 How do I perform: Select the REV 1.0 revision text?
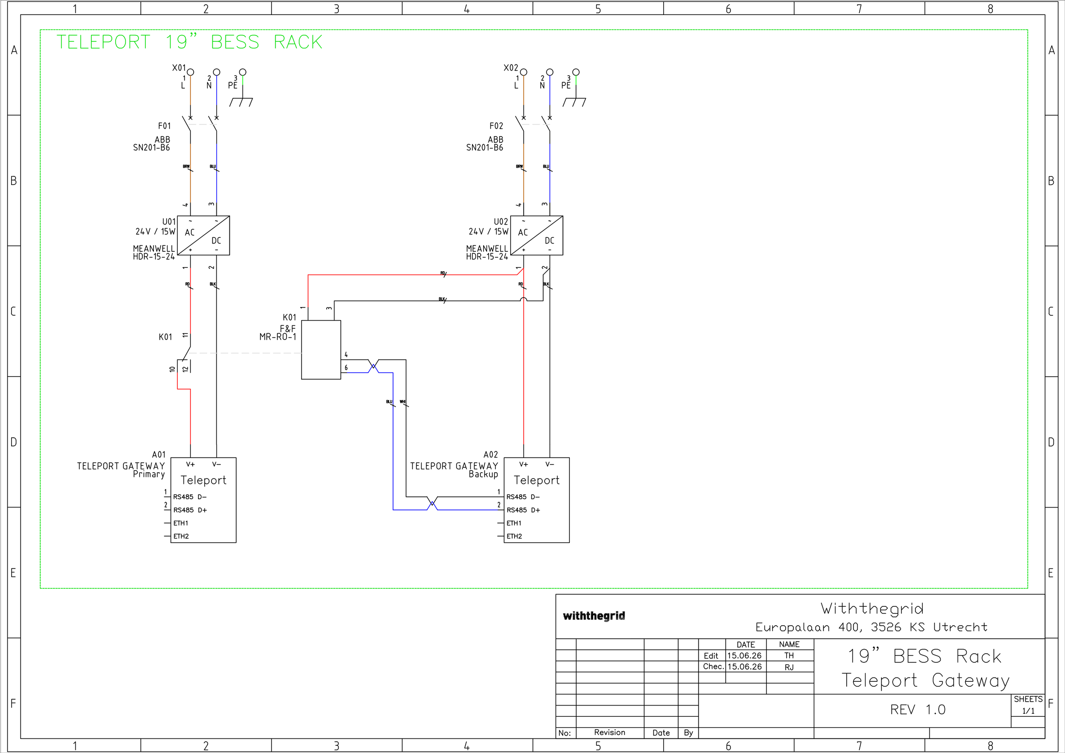point(918,710)
